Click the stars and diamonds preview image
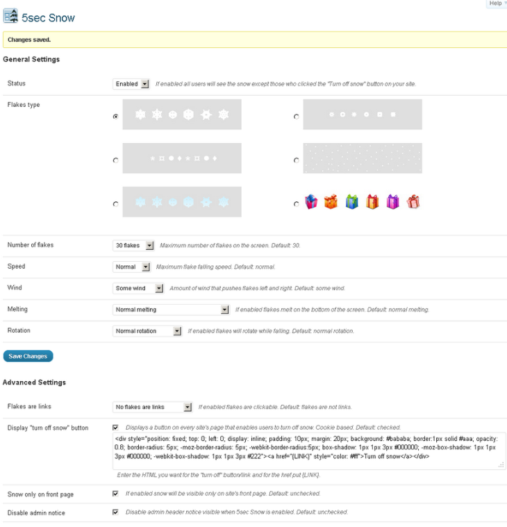This screenshot has height=527, width=507. pos(182,158)
